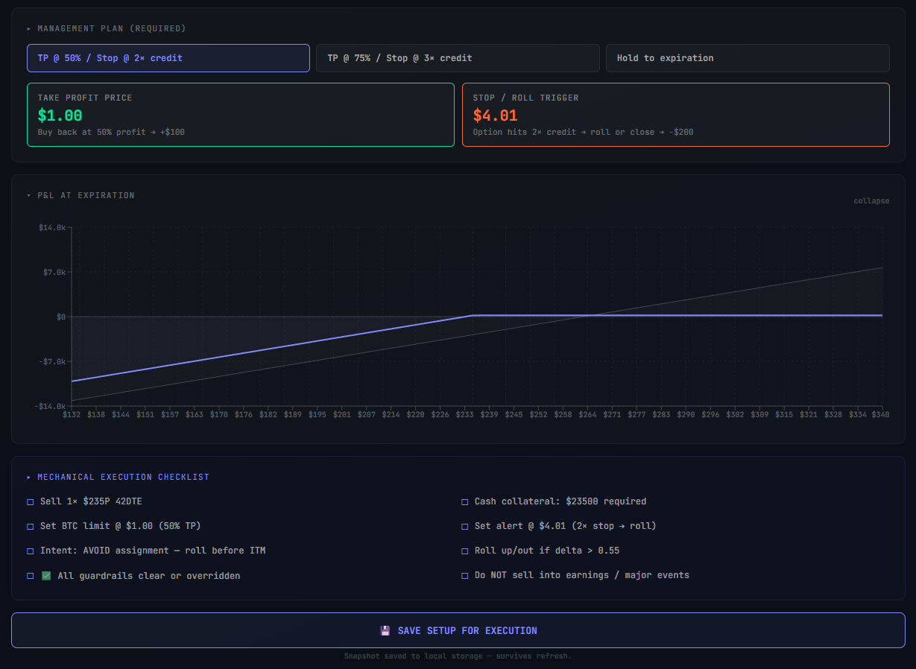The height and width of the screenshot is (669, 916).
Task: Check the Sell 1× $235P 42DTE item
Action: 30,501
